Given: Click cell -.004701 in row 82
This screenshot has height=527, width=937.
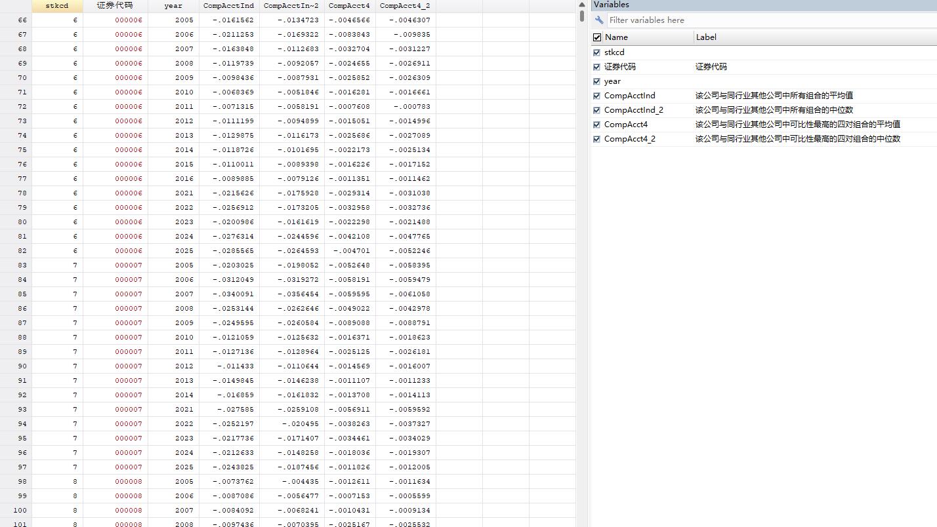Looking at the screenshot, I should pyautogui.click(x=350, y=251).
